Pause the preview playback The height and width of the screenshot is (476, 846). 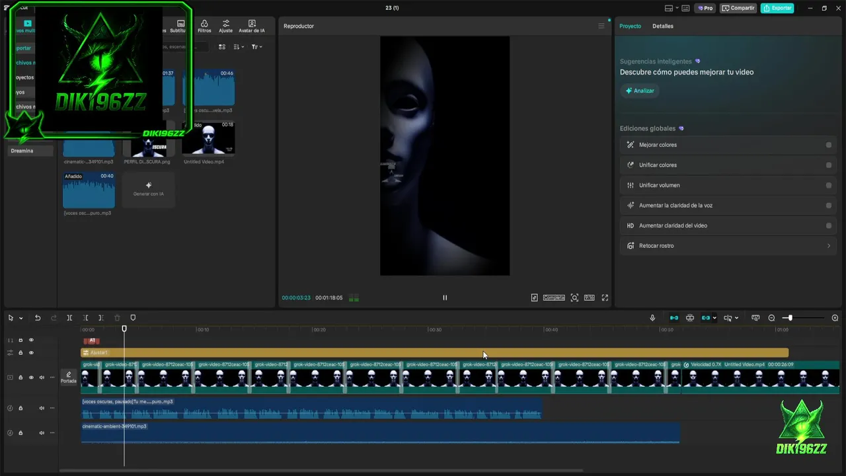pyautogui.click(x=445, y=297)
